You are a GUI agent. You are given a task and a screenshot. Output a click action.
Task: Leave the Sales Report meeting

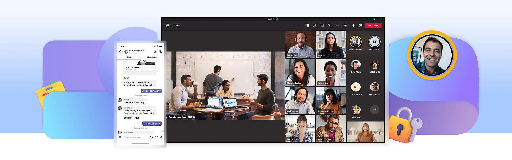click(x=373, y=26)
